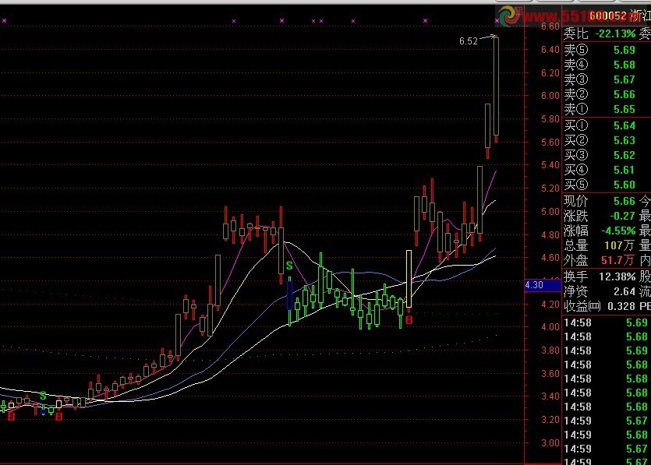
Task: Click the 委比 value -22.13%
Action: [x=614, y=34]
